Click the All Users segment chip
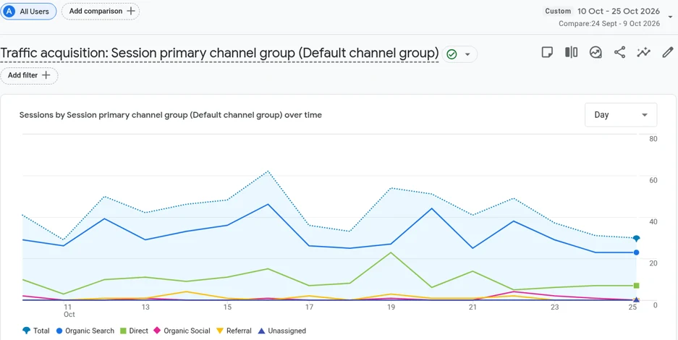This screenshot has height=340, width=678. pyautogui.click(x=28, y=12)
